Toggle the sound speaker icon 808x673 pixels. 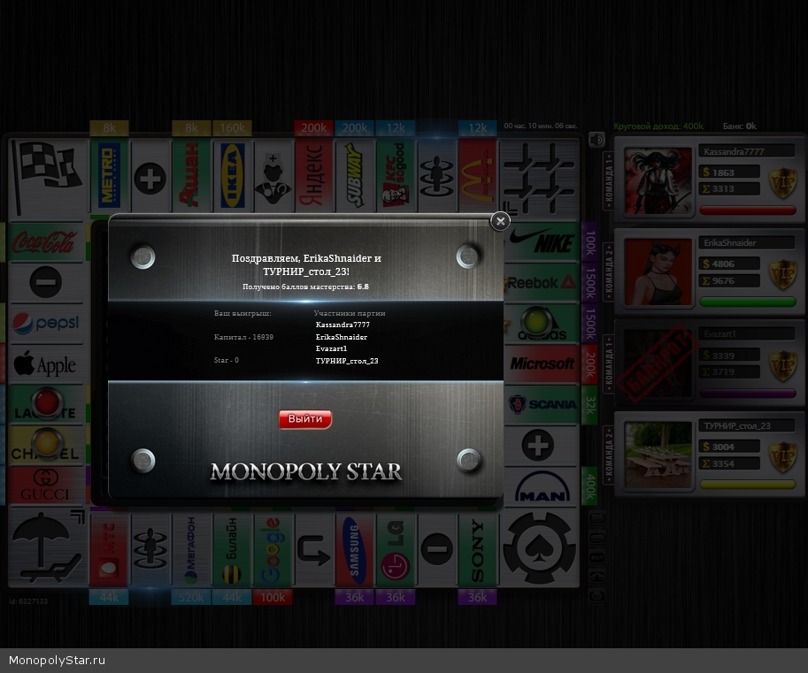[596, 140]
